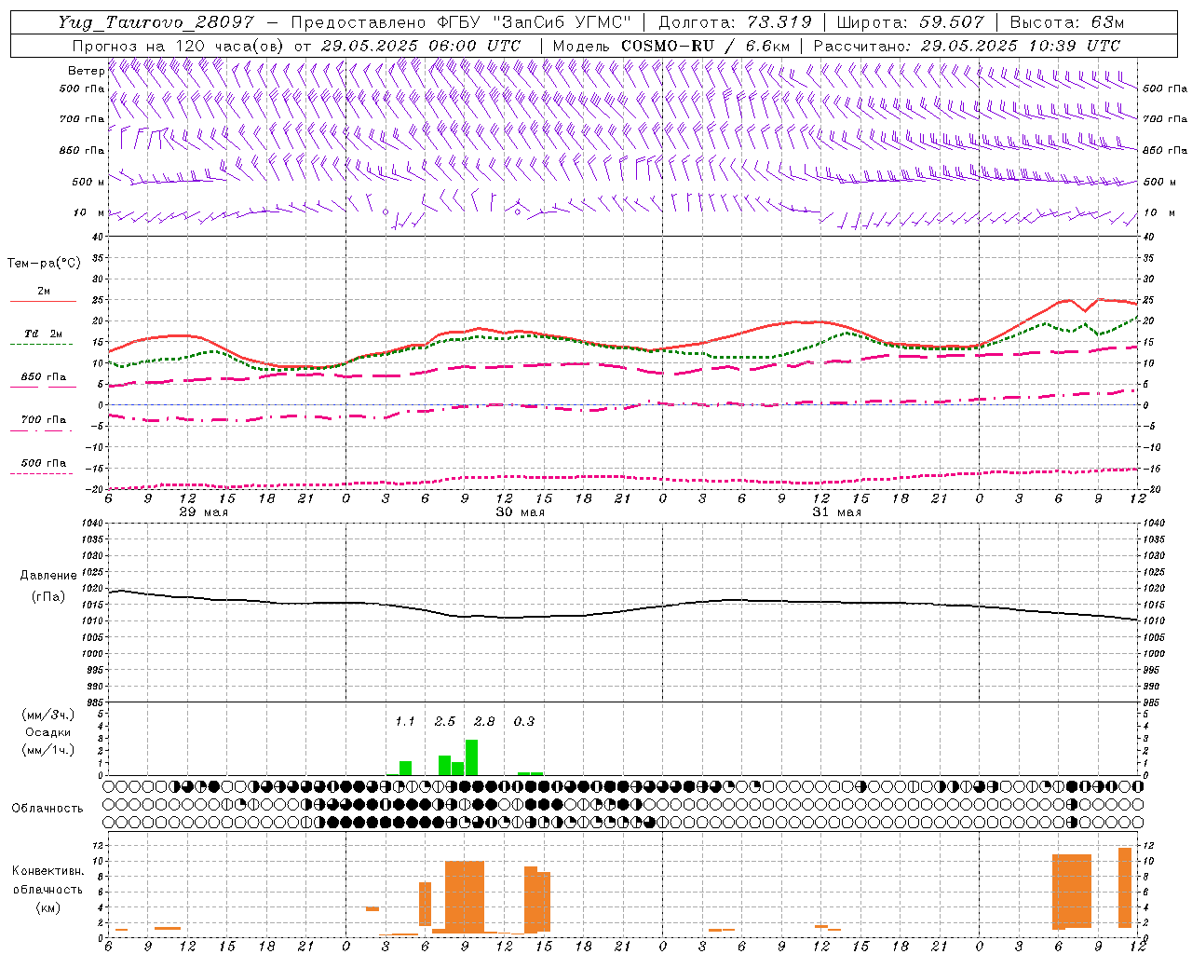Click the Осадки precipitation panel label
The width and height of the screenshot is (1192, 954).
tap(48, 732)
